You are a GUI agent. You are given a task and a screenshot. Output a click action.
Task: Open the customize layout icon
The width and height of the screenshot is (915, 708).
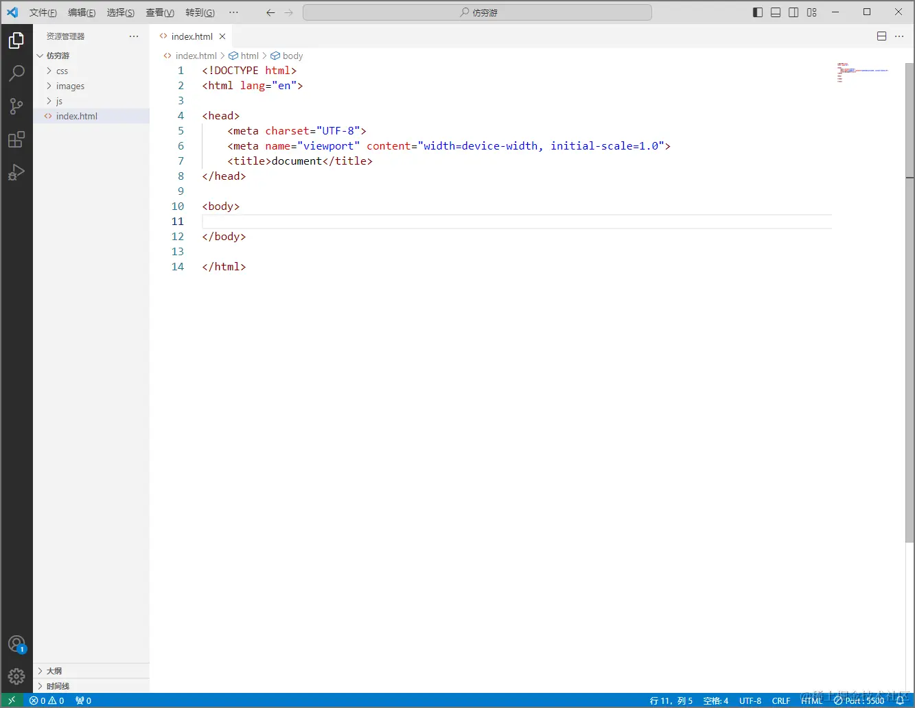pyautogui.click(x=812, y=12)
